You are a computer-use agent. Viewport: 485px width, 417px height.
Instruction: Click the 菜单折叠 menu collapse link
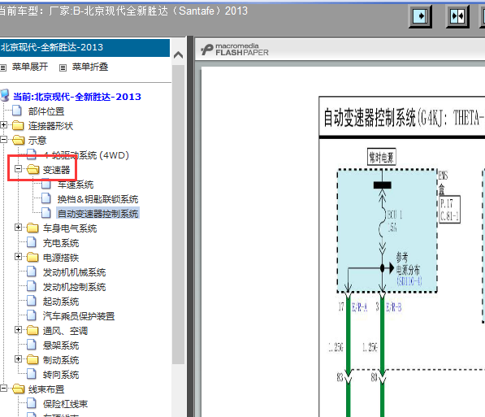pyautogui.click(x=90, y=67)
